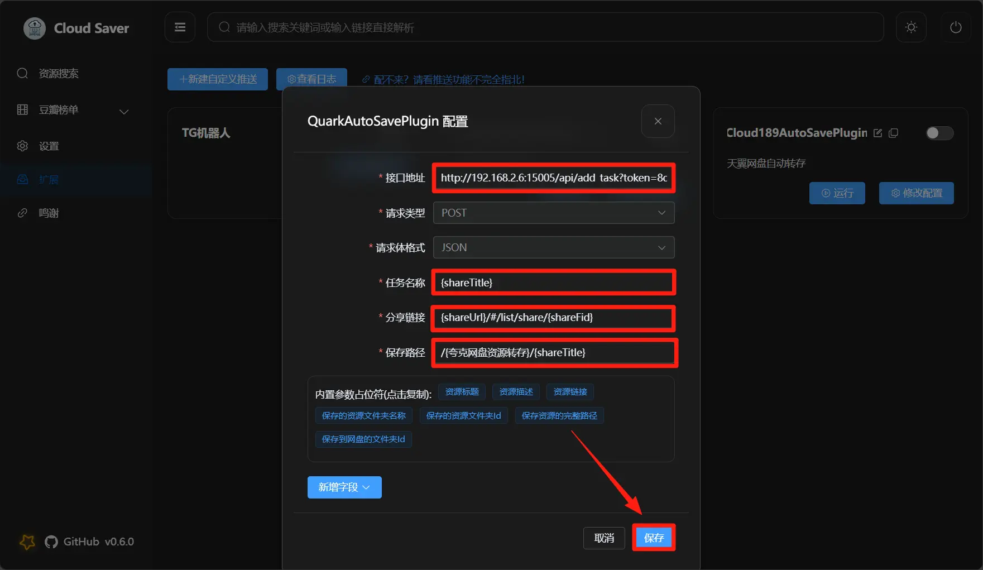Click the sidebar collapse menu icon

point(180,27)
